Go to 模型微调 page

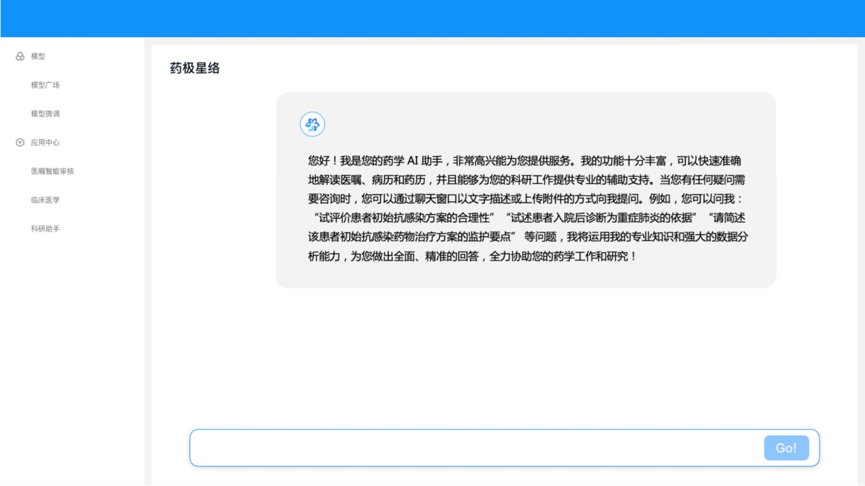[x=45, y=113]
